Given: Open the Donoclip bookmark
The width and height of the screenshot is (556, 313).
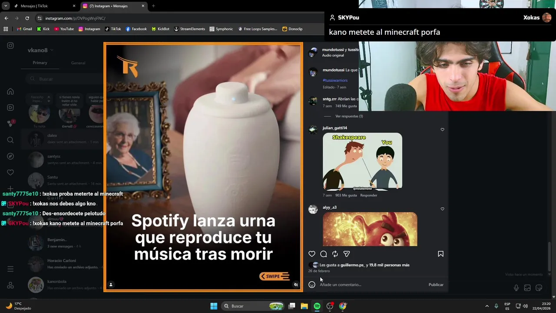Looking at the screenshot, I should coord(292,29).
